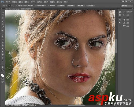The height and width of the screenshot is (107, 134).
Task: Enable resize windows to fit checkbox
Action: click(17, 6)
